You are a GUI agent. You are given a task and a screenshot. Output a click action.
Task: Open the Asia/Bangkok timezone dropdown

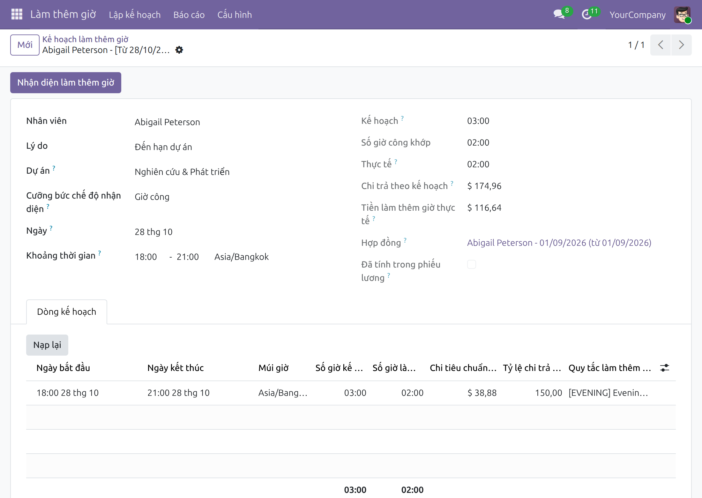(242, 257)
